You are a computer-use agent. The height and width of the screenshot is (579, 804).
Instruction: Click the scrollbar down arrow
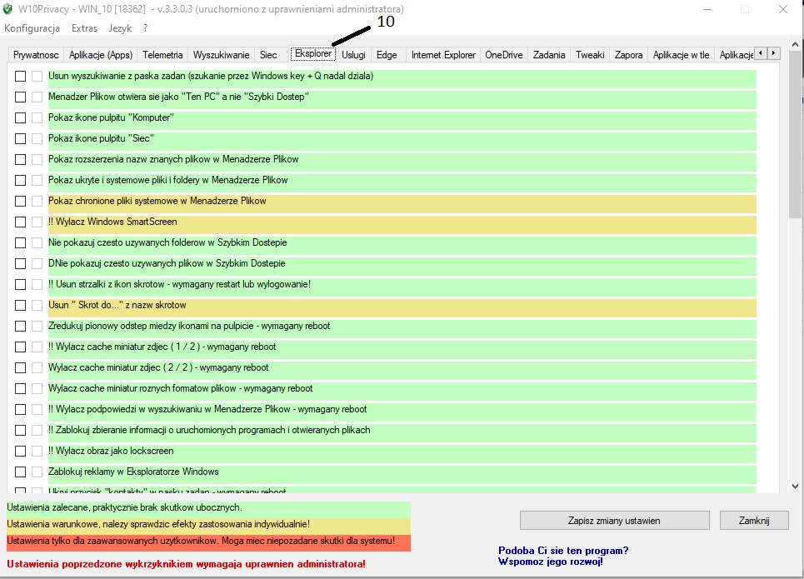pos(796,487)
